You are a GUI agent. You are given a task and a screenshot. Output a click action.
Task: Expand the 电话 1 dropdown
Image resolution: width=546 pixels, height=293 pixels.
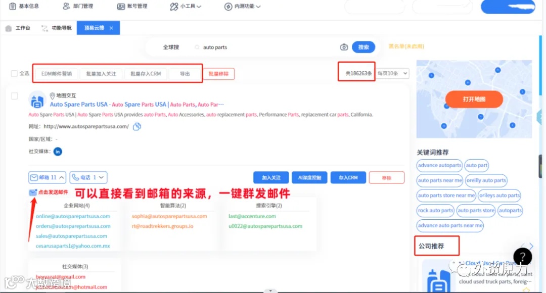pos(88,177)
